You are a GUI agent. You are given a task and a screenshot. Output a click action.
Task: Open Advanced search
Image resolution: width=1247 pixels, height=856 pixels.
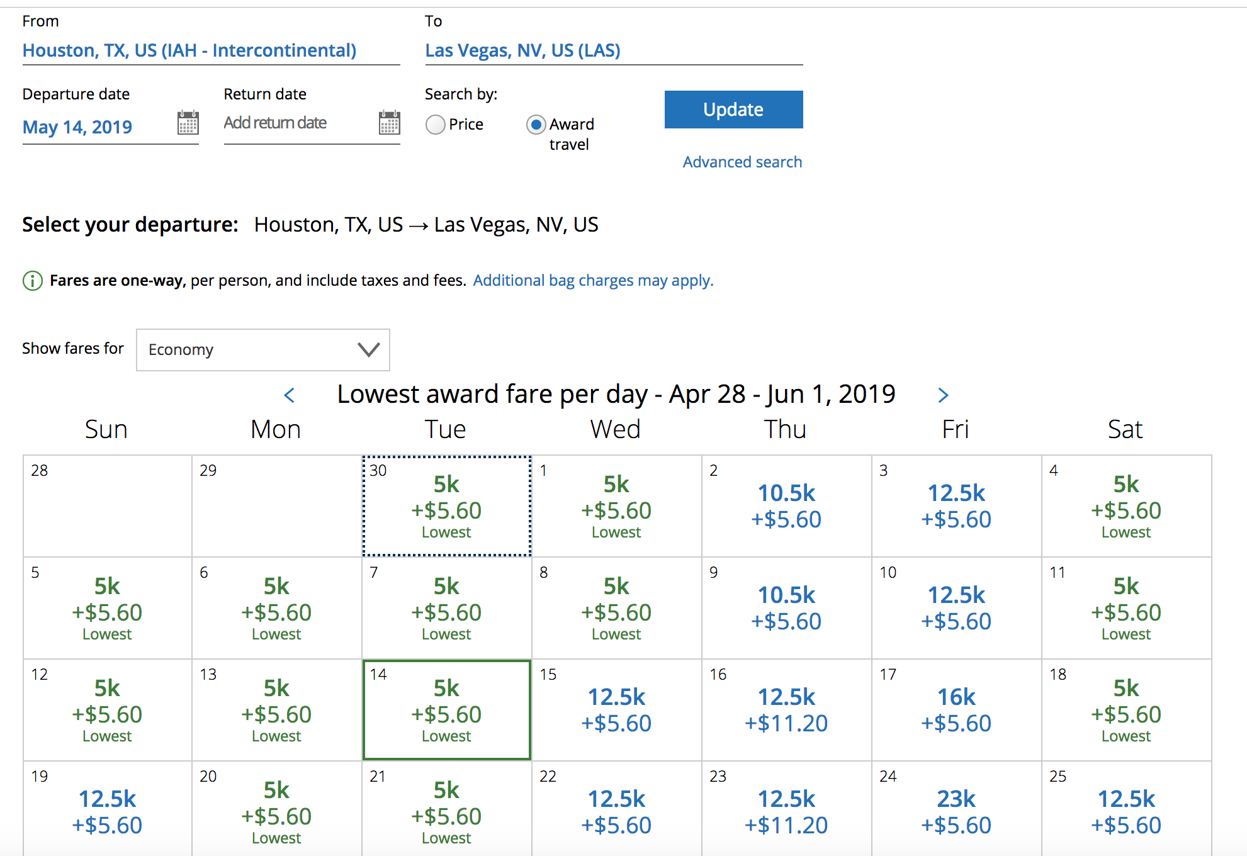(x=742, y=162)
